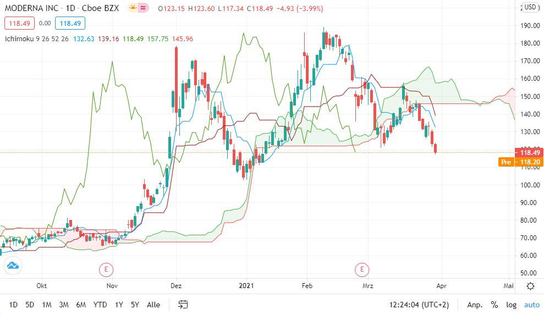The width and height of the screenshot is (544, 315).
Task: Click the 190.00 price scale label
Action: point(530,26)
